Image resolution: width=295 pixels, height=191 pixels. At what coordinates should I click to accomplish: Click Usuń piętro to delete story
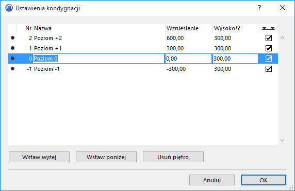point(173,157)
